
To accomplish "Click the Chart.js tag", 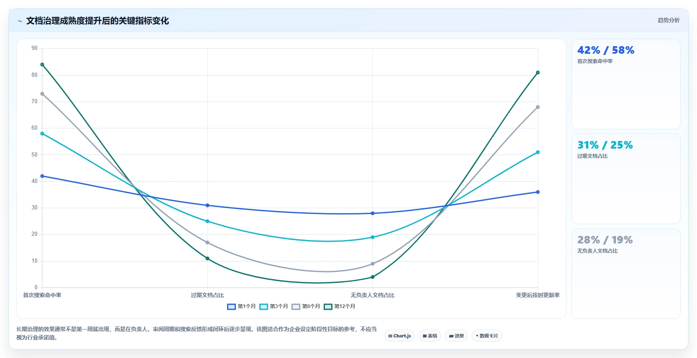I will (x=400, y=336).
